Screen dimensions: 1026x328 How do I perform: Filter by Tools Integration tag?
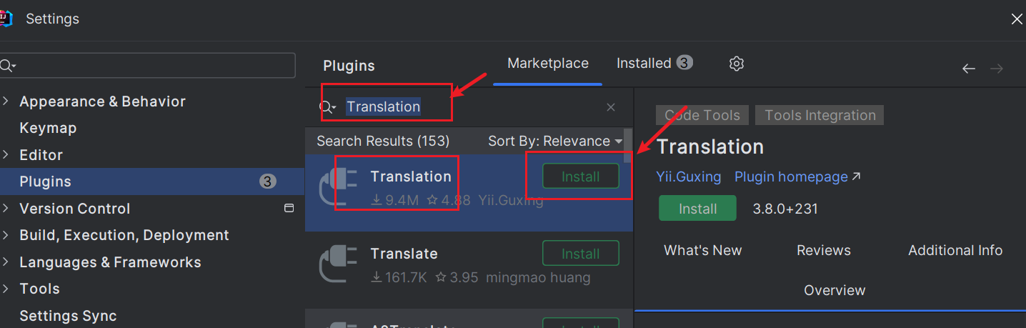(820, 115)
